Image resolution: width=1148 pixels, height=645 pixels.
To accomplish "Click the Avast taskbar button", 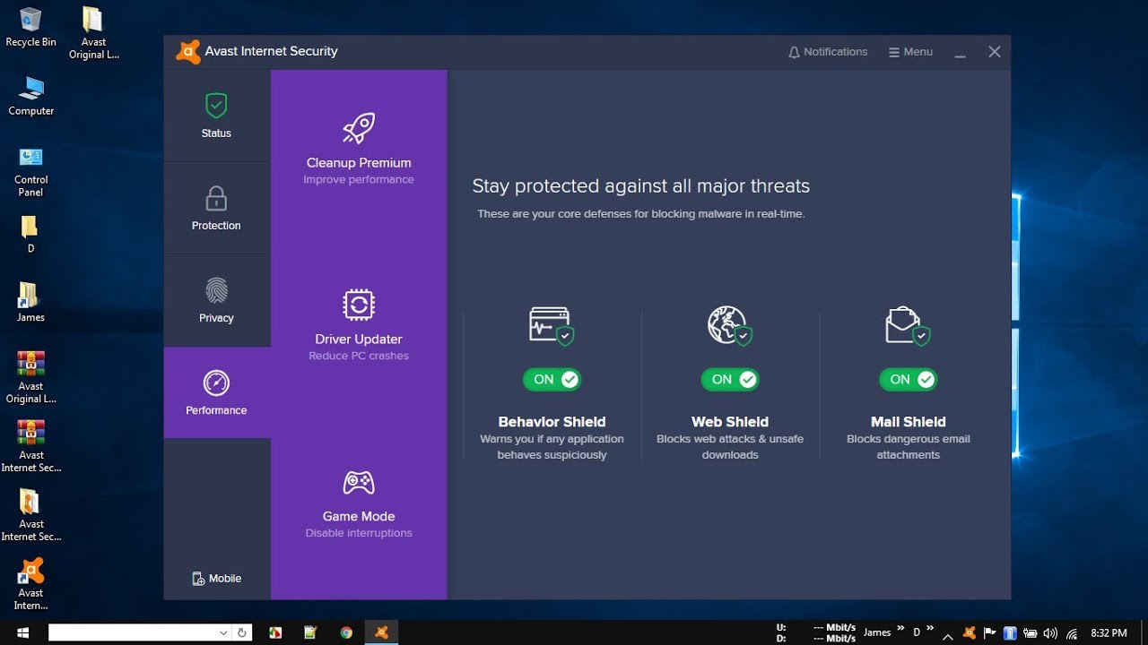I will click(x=382, y=632).
